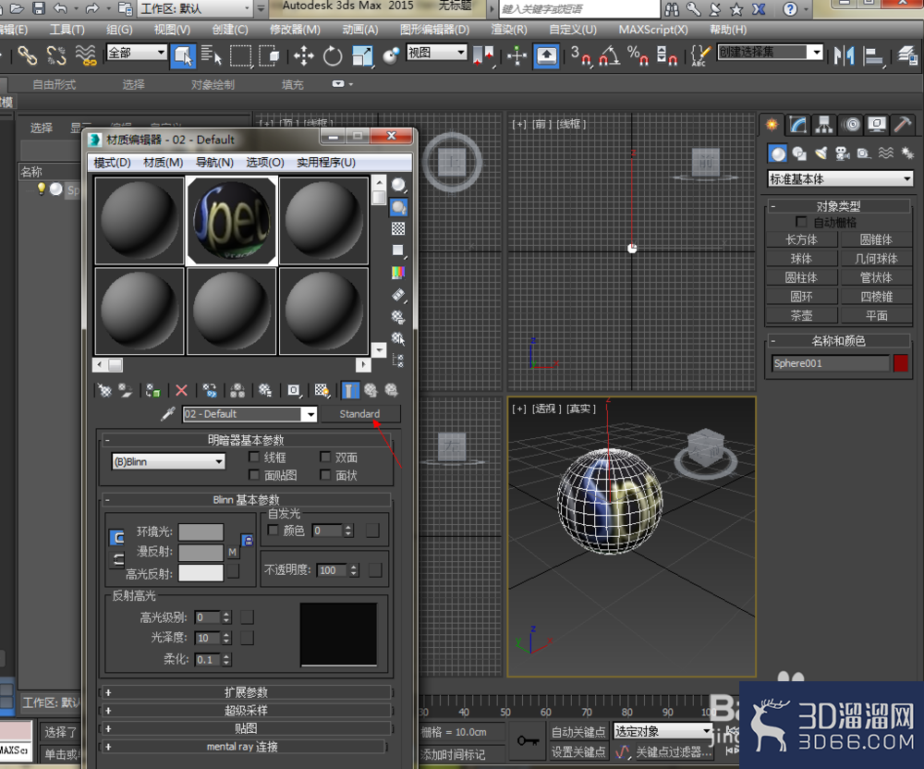Activate the Select and Rotate tool

point(331,57)
